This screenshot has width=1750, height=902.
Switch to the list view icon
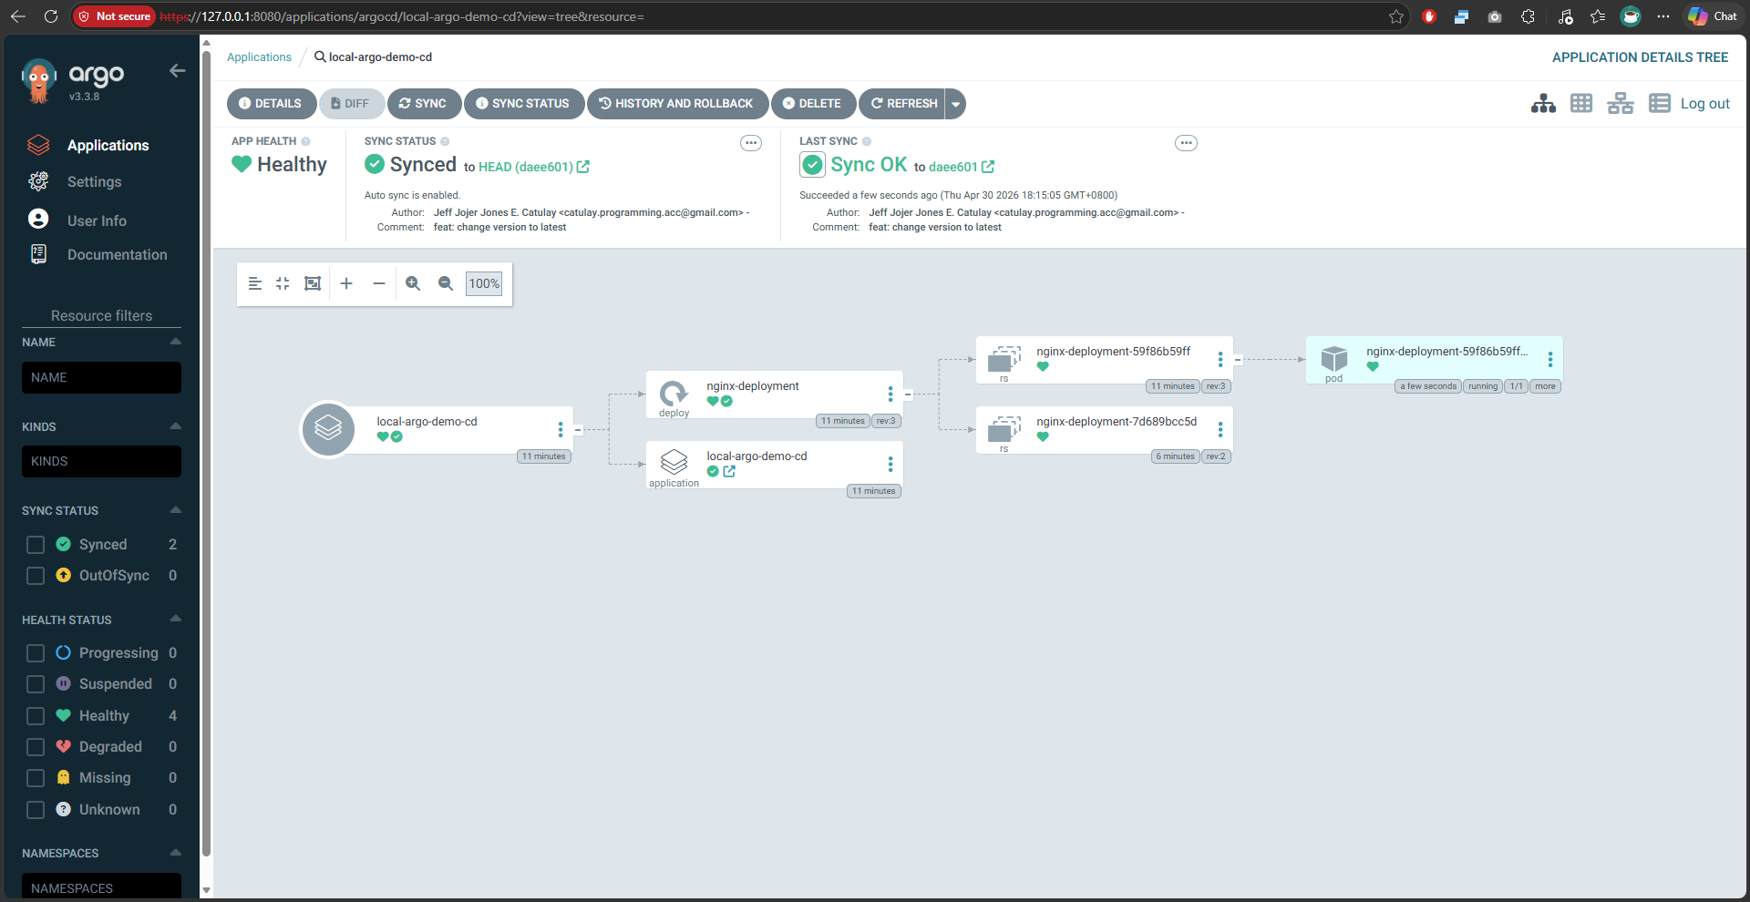click(1660, 103)
